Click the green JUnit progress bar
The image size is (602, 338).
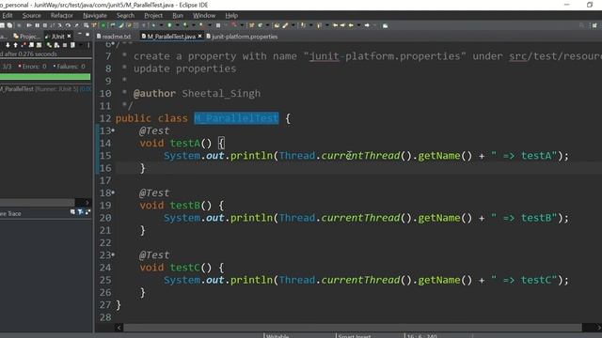45,77
